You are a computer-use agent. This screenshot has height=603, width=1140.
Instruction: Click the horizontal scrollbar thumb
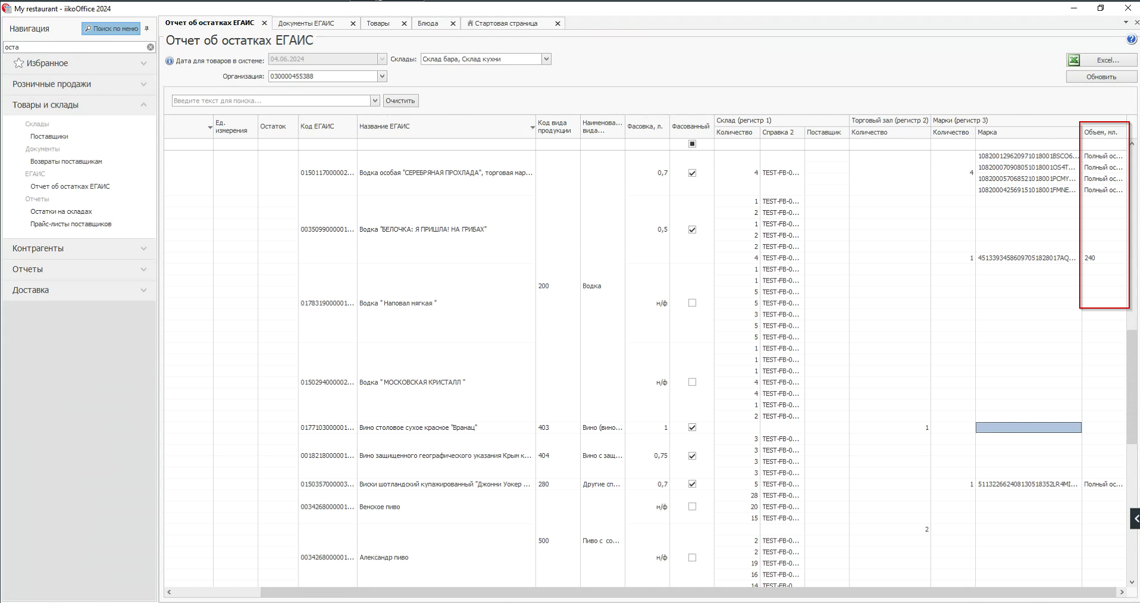click(688, 592)
